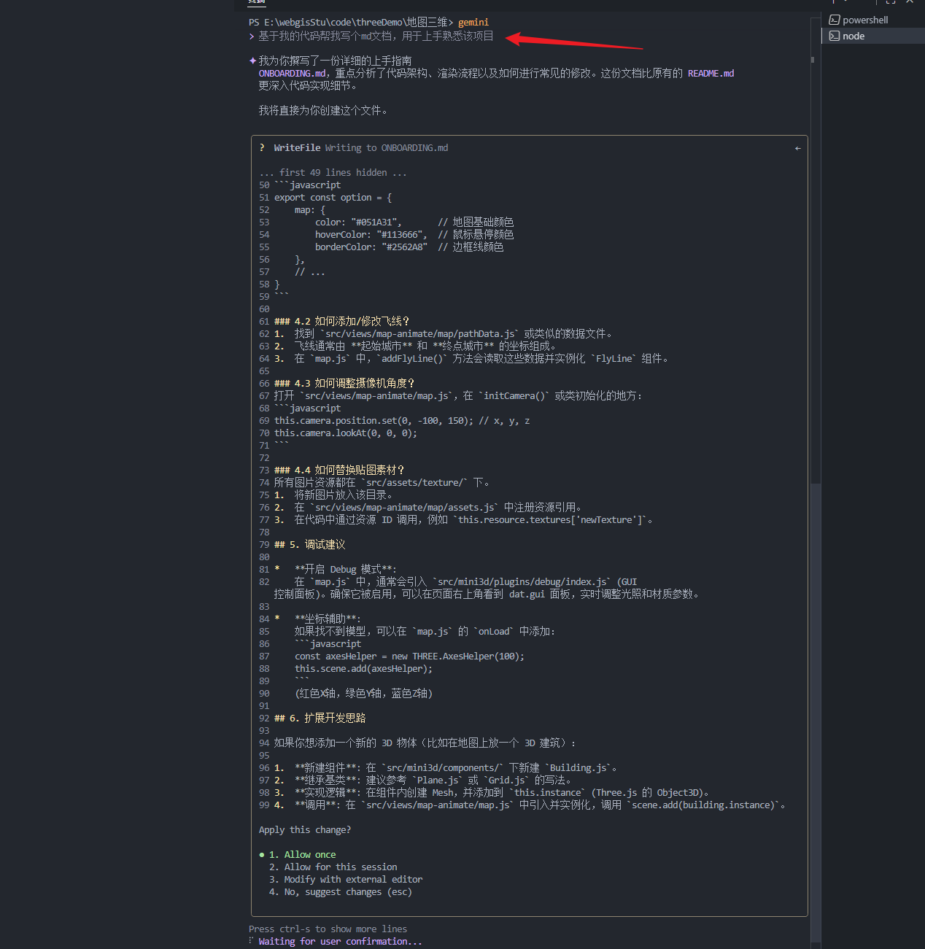Choose Modify with external editor
Viewport: 925px width, 949px height.
pyautogui.click(x=346, y=880)
